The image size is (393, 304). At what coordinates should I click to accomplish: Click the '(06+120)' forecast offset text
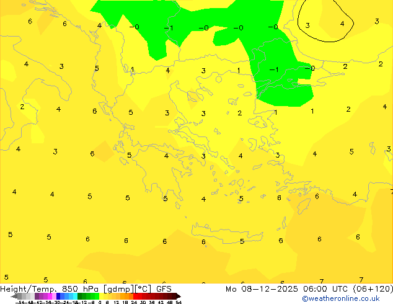pyautogui.click(x=373, y=289)
